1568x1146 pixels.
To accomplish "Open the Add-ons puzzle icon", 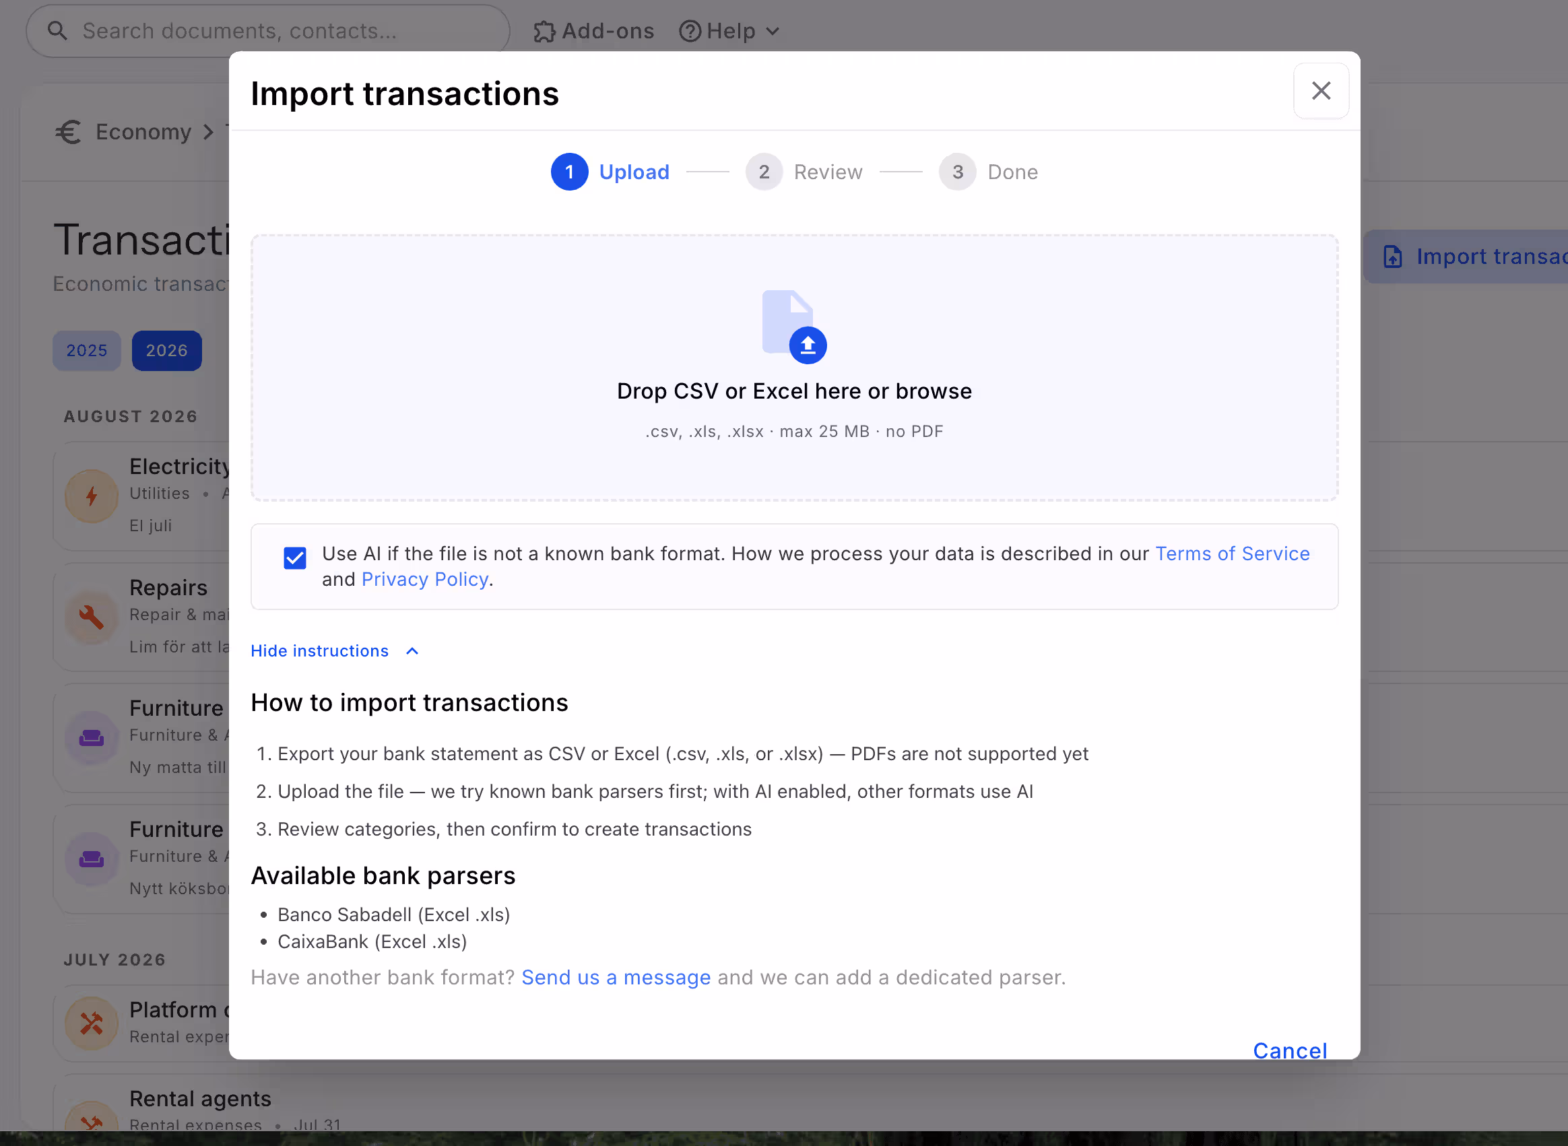I will [x=544, y=31].
